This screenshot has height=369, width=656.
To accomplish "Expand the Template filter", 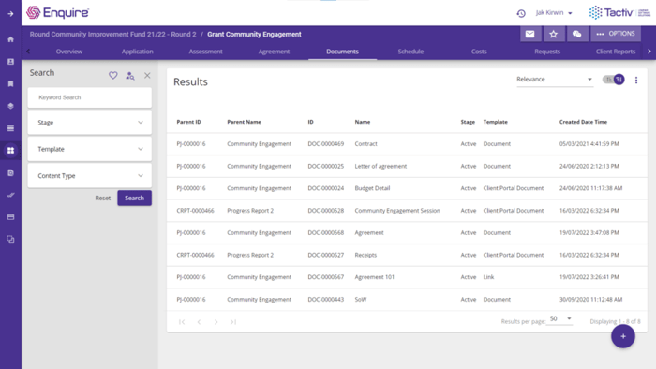I will 90,149.
